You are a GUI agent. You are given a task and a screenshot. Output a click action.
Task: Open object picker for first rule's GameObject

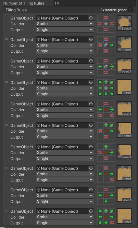[91, 18]
